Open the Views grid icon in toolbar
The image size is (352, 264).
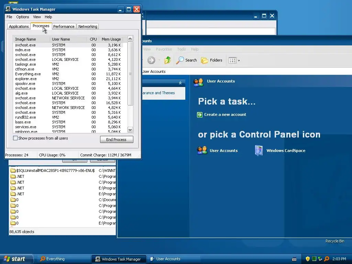[x=232, y=60]
